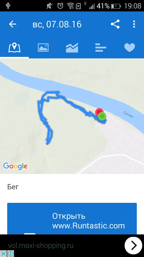Click the Google logo on map

click(15, 166)
